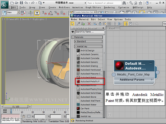Select Car Paint material
Viewport: 166px width, 124px height.
pos(89,108)
